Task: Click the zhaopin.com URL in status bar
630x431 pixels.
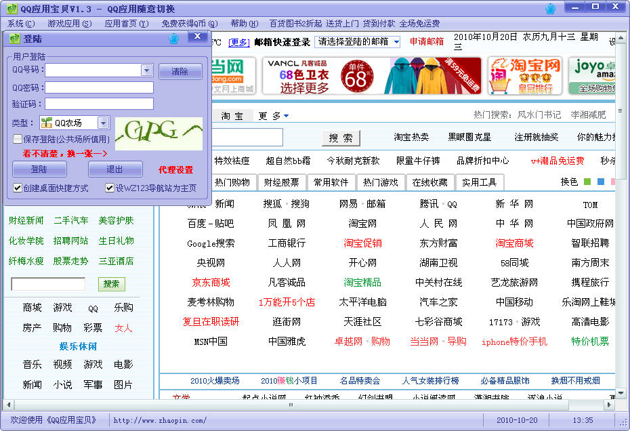Action: [160, 421]
